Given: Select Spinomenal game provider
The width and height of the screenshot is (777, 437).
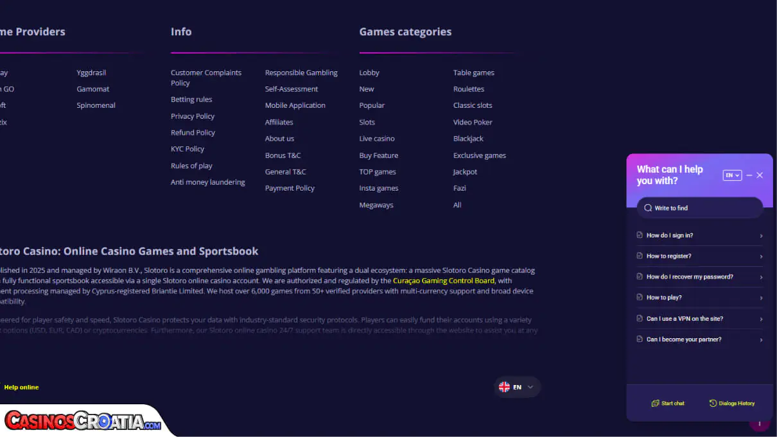Looking at the screenshot, I should click(96, 105).
